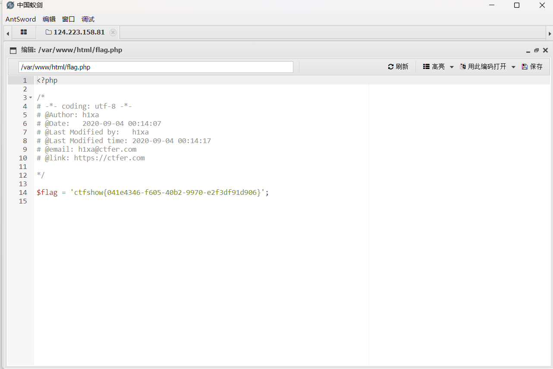Click the $flag variable on line 14
The image size is (553, 369).
pyautogui.click(x=47, y=193)
